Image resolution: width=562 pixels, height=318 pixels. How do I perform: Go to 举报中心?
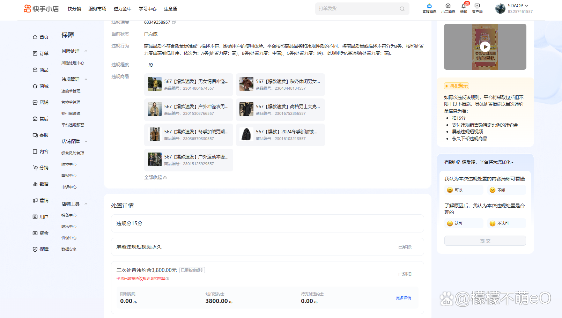point(69,176)
